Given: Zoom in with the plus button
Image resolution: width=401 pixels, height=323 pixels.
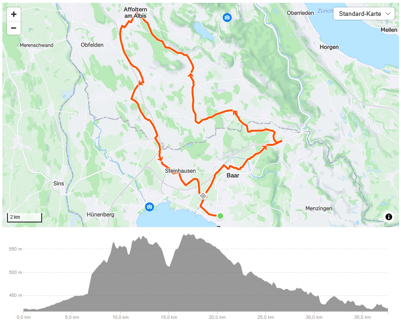Looking at the screenshot, I should 14,14.
